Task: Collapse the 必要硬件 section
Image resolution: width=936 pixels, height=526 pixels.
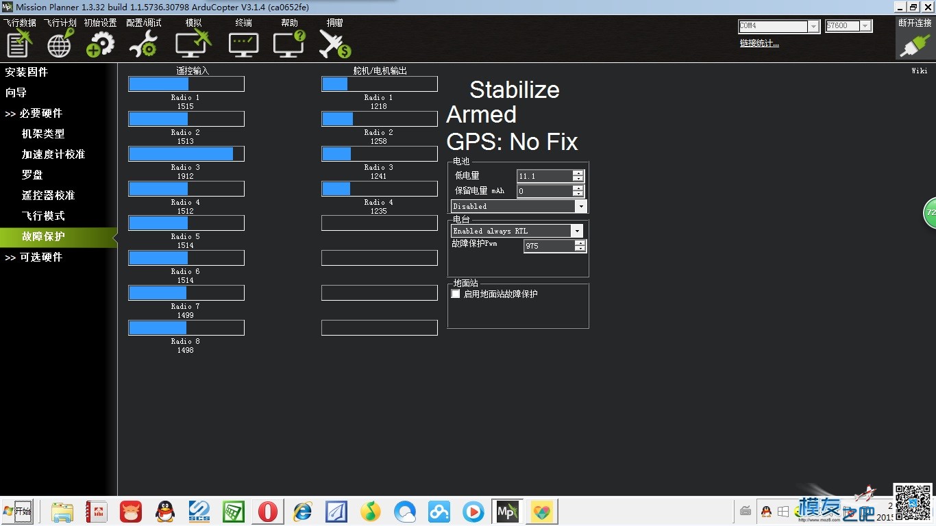Action: point(34,113)
